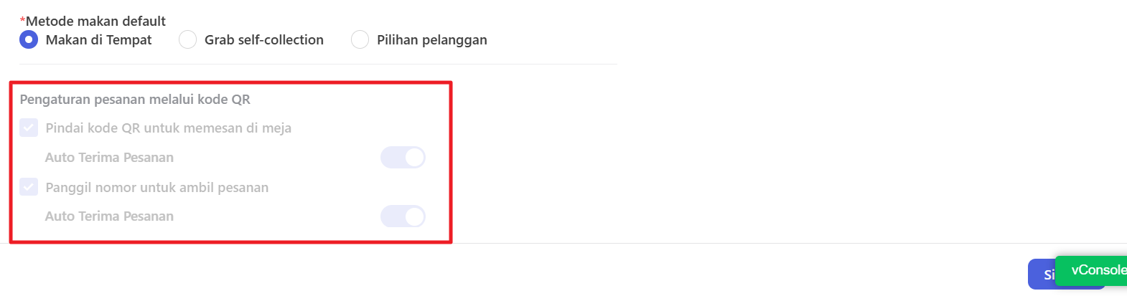Switch off Auto Terima Pesanan under Panggil nomor
Viewport: 1127px width, 301px height.
coord(403,216)
